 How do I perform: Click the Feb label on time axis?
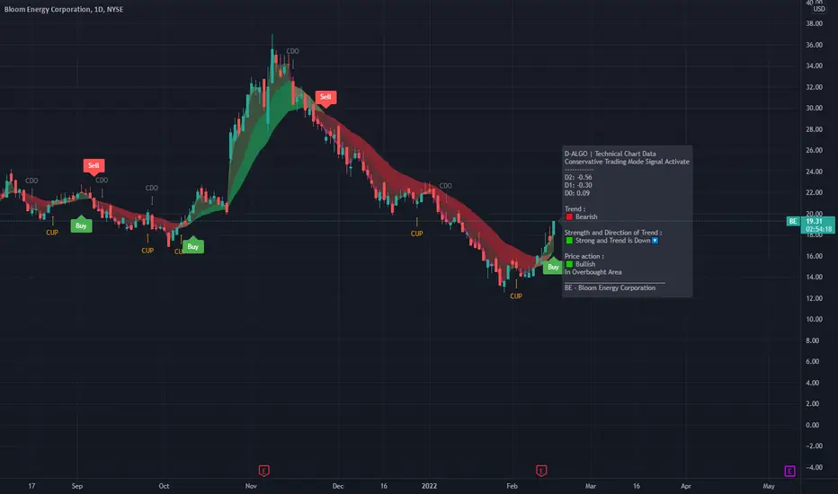tap(512, 486)
